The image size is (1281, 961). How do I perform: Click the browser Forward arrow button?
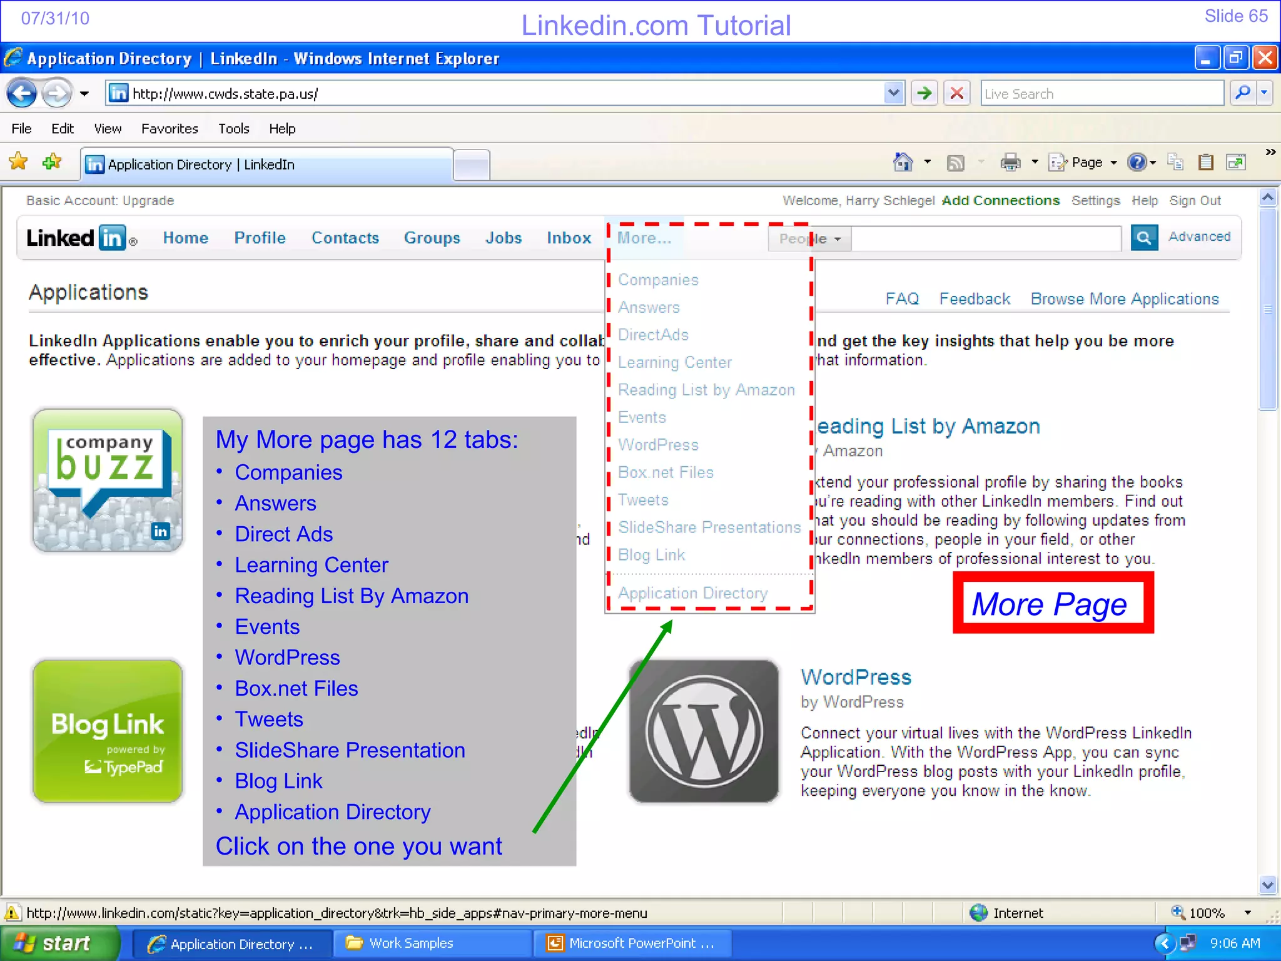(58, 94)
